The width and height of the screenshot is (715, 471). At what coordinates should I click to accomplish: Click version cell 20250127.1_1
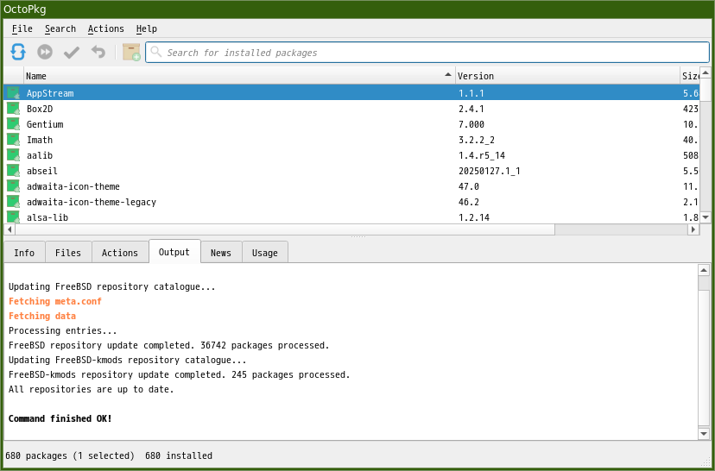coord(490,171)
